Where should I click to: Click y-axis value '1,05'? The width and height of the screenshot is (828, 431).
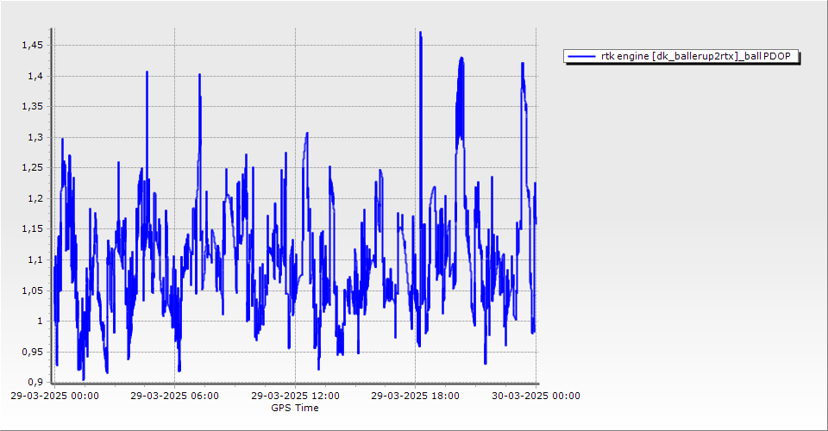32,290
